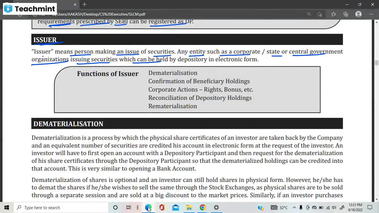Launch Microsoft Office from the taskbar
This screenshot has width=379, height=213.
(x=162, y=207)
